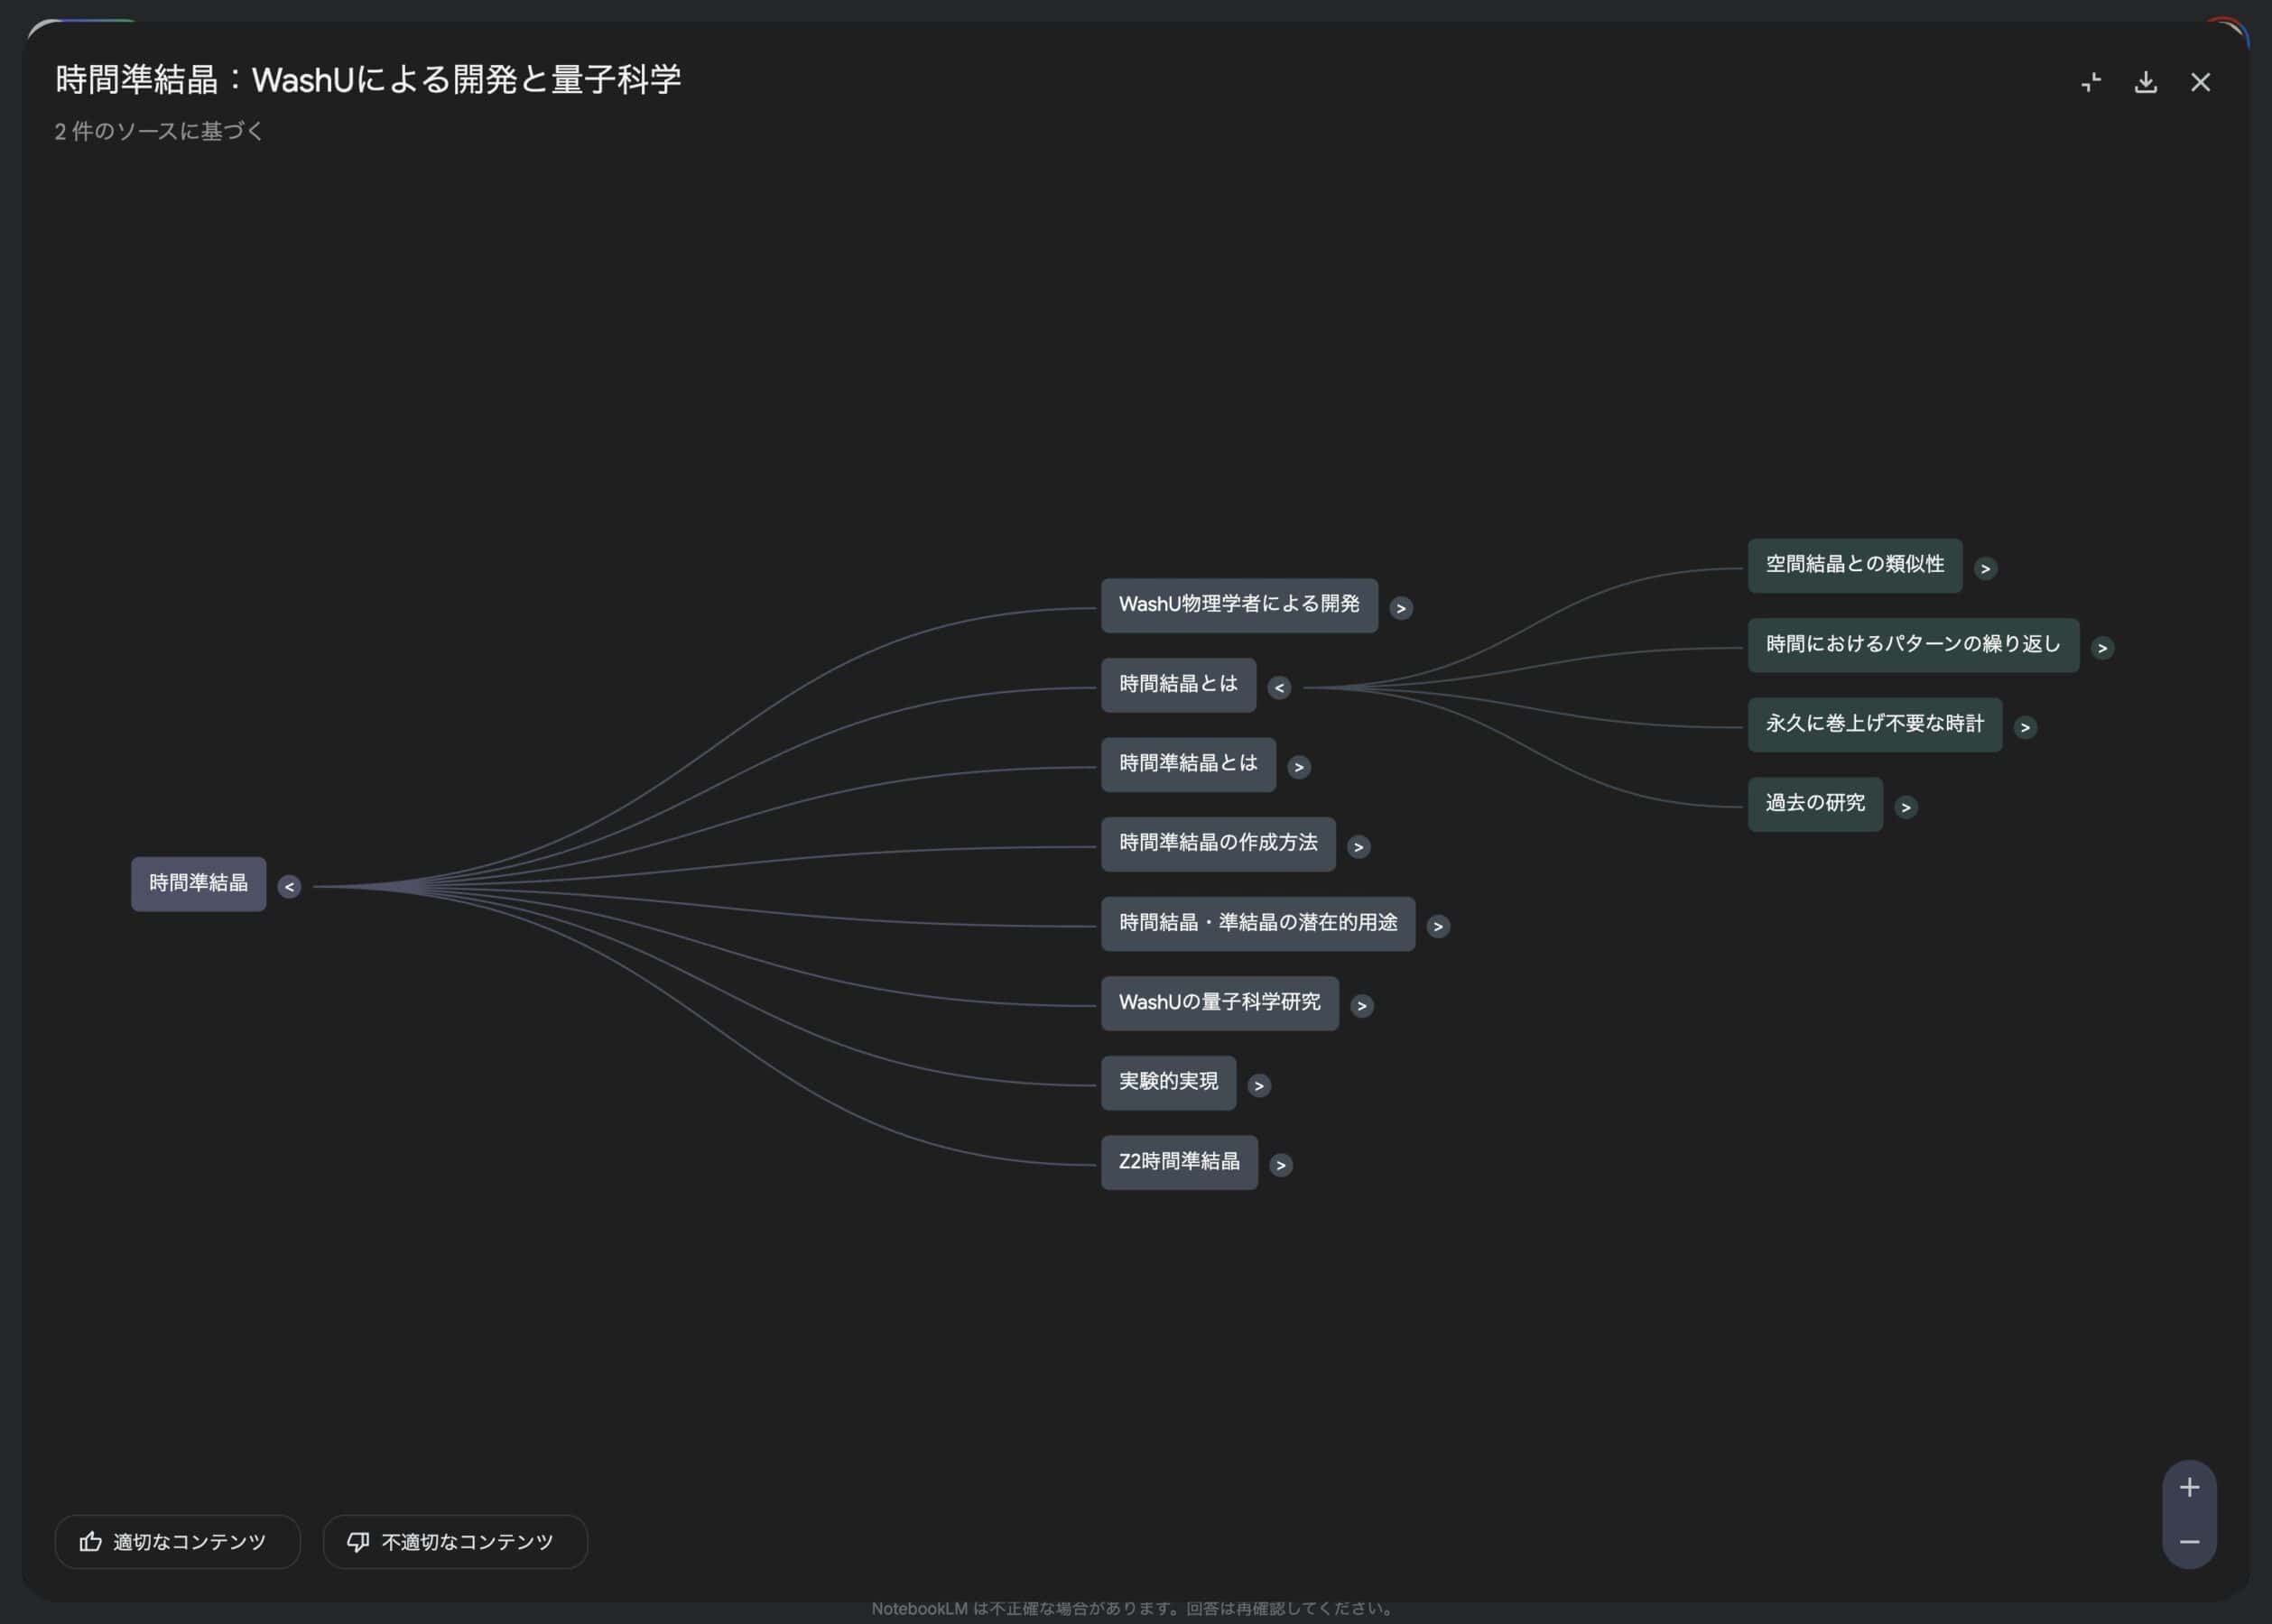Select the 時間結晶・準結晶の潜在的用途 node
The height and width of the screenshot is (1624, 2272).
click(1257, 924)
